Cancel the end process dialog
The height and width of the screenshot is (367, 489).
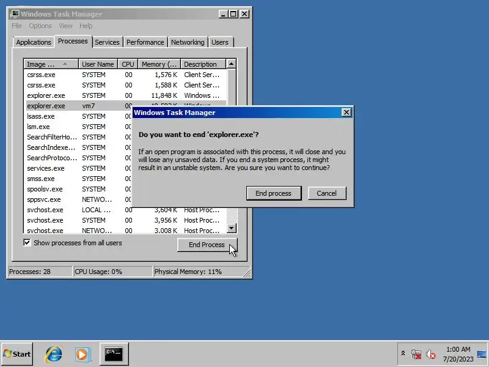[327, 193]
